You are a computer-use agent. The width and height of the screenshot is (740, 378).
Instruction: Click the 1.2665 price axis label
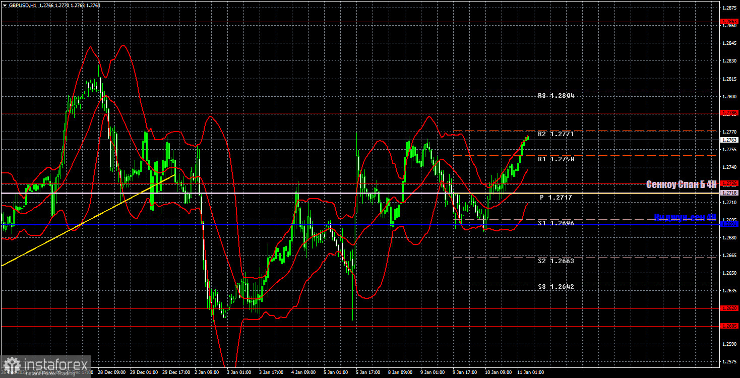(x=729, y=256)
